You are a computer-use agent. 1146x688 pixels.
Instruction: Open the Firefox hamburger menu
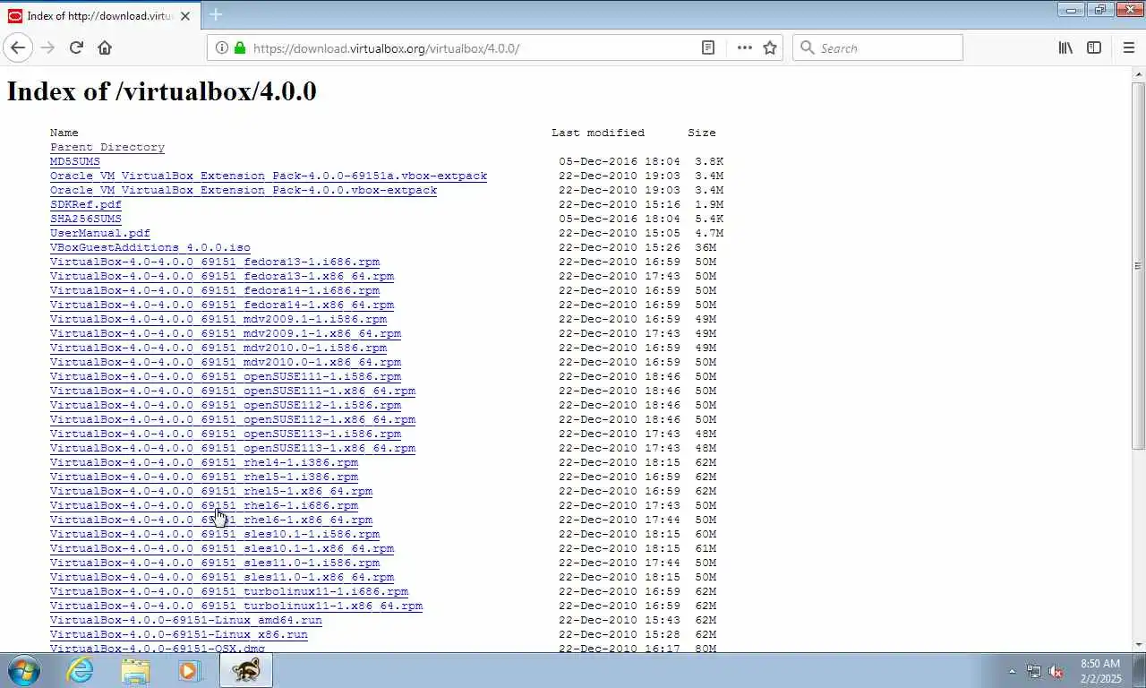pos(1128,47)
